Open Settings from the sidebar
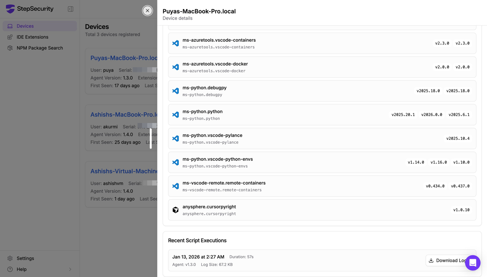This screenshot has width=487, height=277. tap(25, 258)
